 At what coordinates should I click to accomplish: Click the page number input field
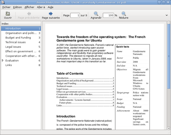[75, 15]
